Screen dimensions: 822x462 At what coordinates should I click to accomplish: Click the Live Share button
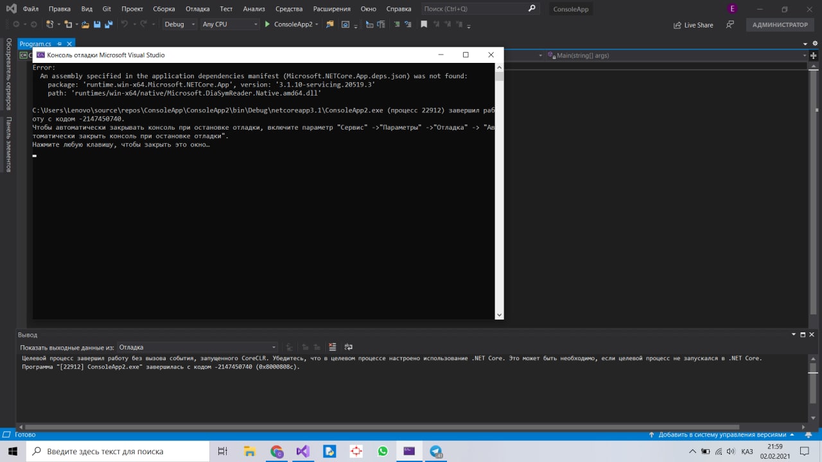[694, 25]
